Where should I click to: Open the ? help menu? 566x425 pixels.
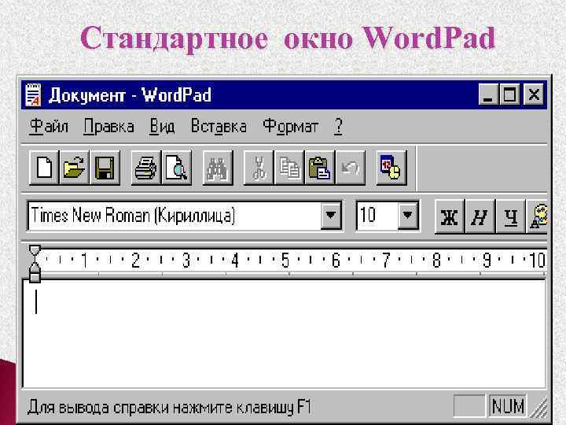click(x=338, y=127)
